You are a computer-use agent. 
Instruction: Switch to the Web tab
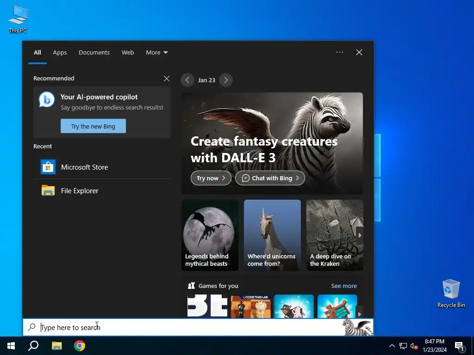[x=128, y=53]
